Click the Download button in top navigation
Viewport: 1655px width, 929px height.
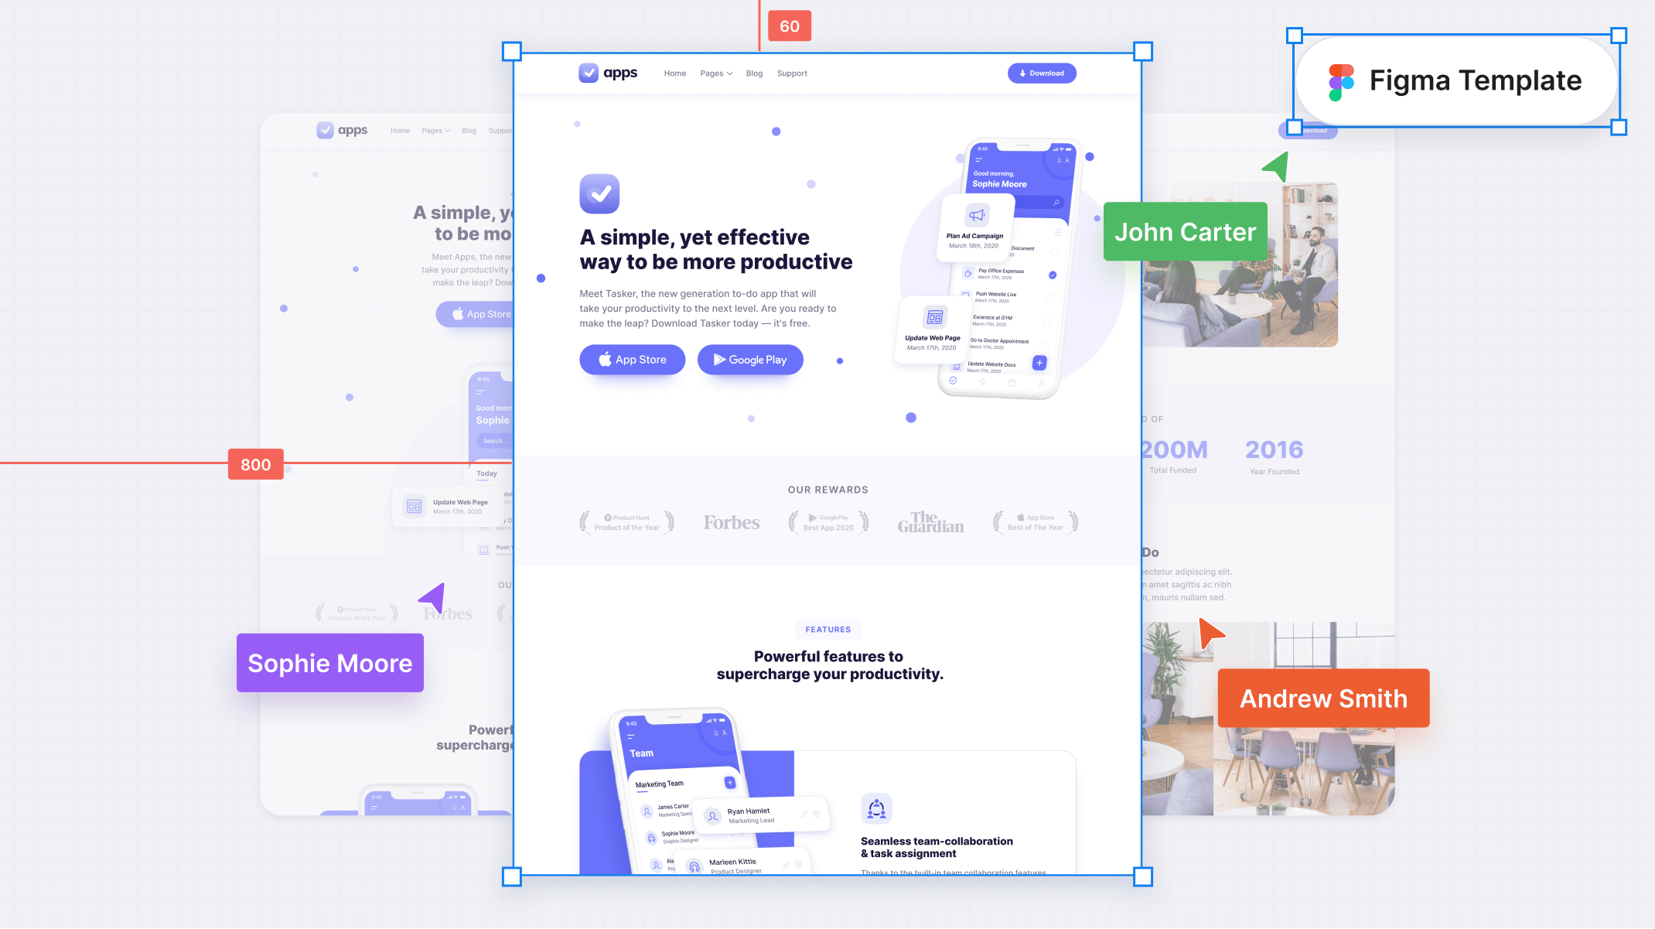click(x=1041, y=73)
